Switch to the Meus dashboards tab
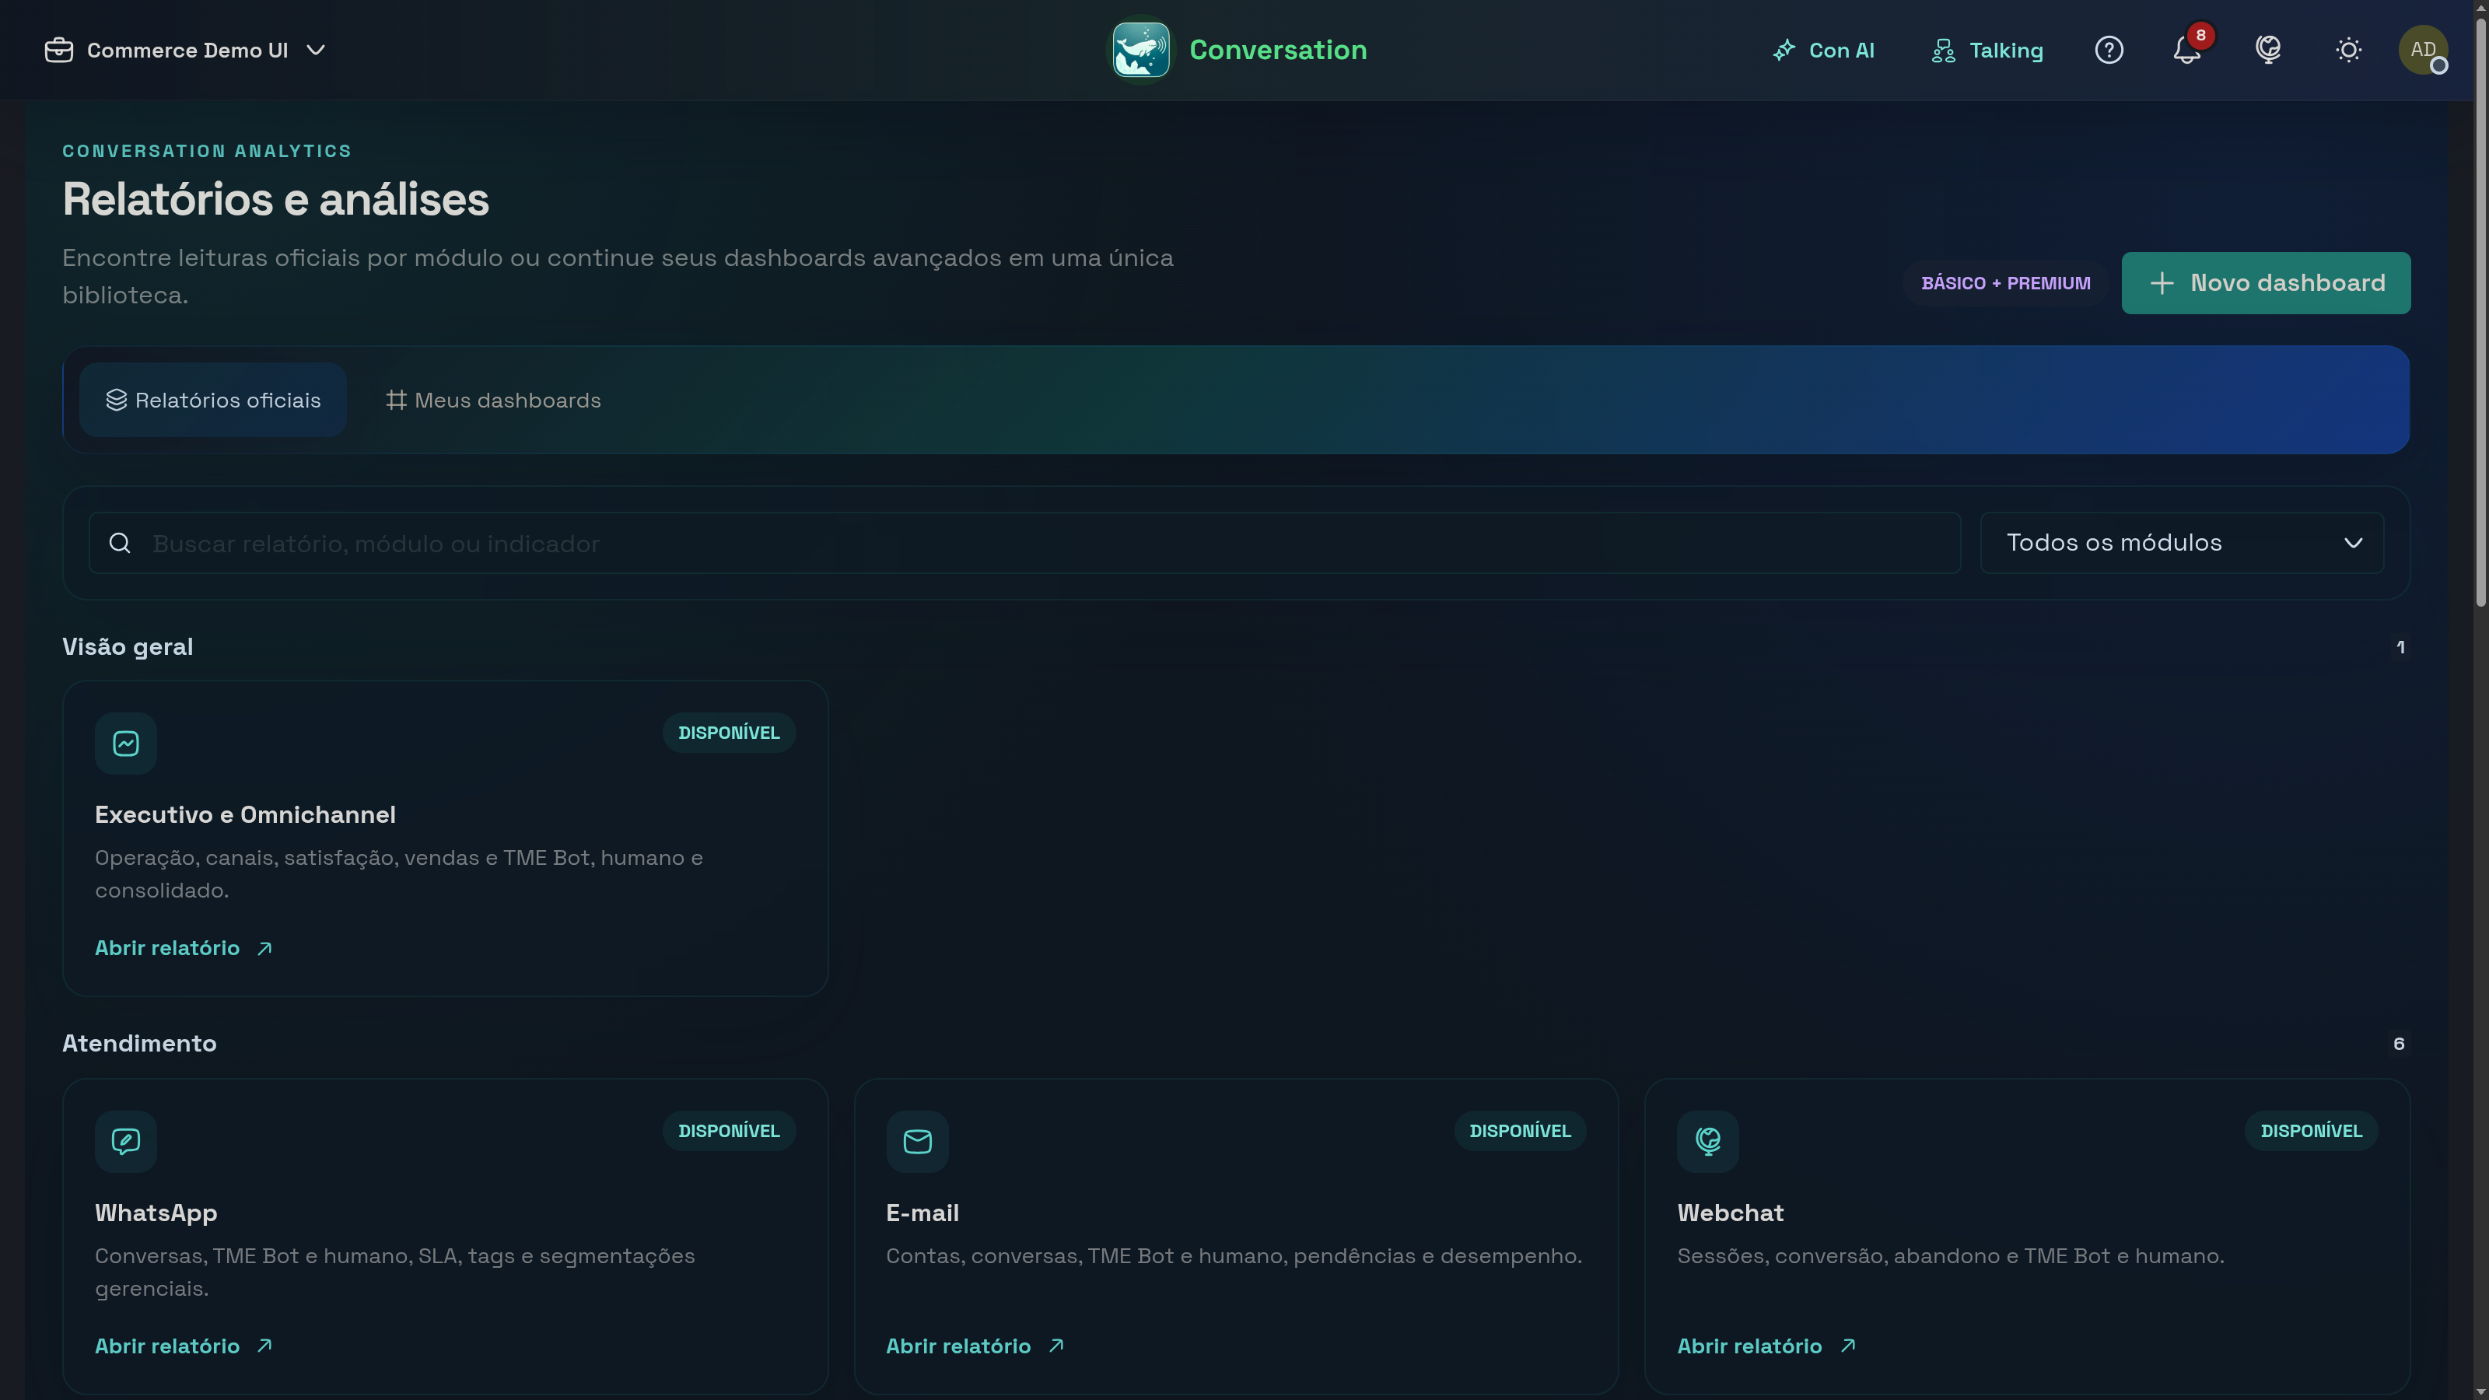2489x1400 pixels. click(x=493, y=400)
